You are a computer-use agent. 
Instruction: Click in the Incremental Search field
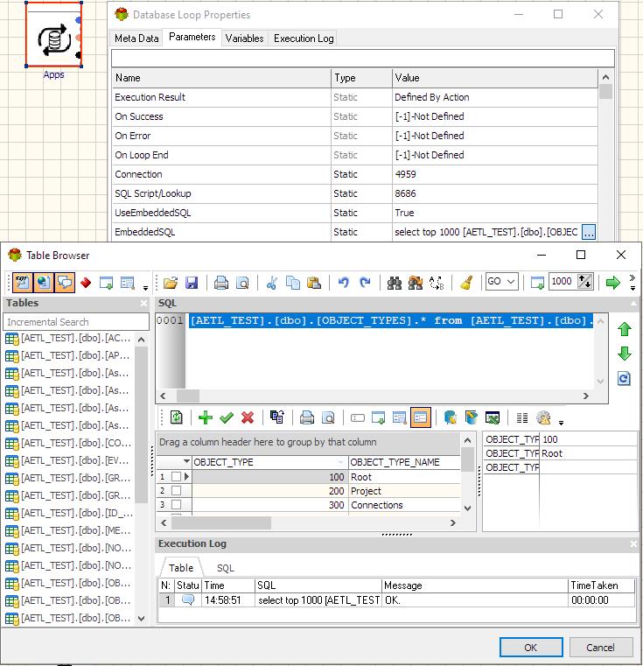tap(76, 322)
